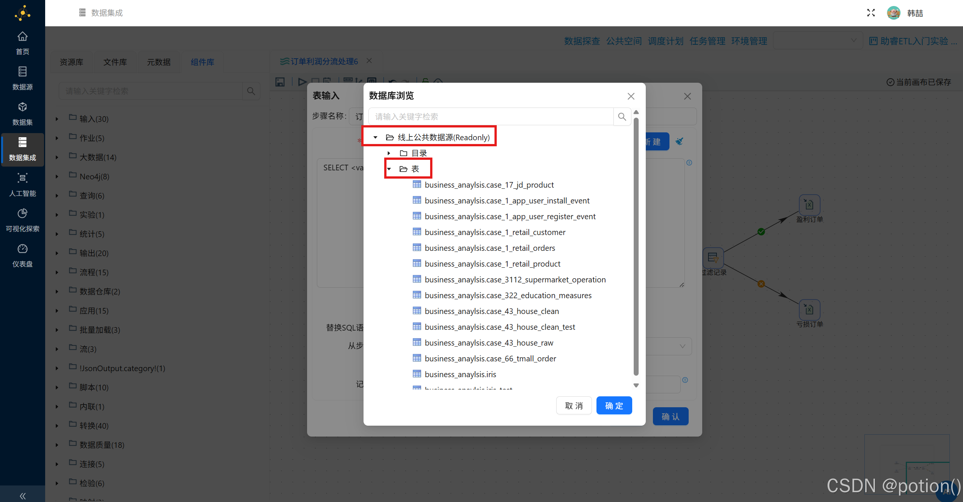Select table business_anaylsis.iris
This screenshot has width=963, height=502.
click(460, 375)
